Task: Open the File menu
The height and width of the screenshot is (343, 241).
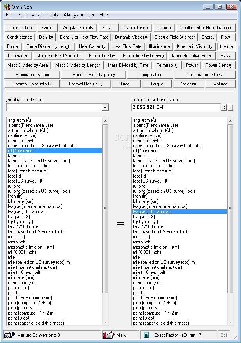Action: tap(9, 15)
